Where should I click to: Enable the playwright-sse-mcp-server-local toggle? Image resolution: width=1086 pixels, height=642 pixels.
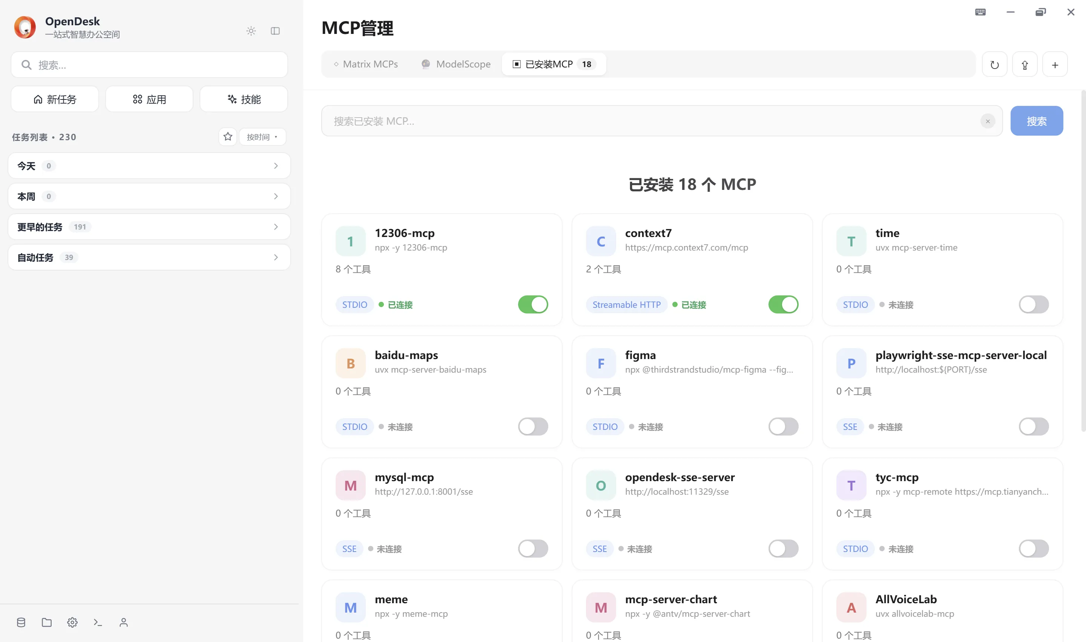[x=1034, y=426]
